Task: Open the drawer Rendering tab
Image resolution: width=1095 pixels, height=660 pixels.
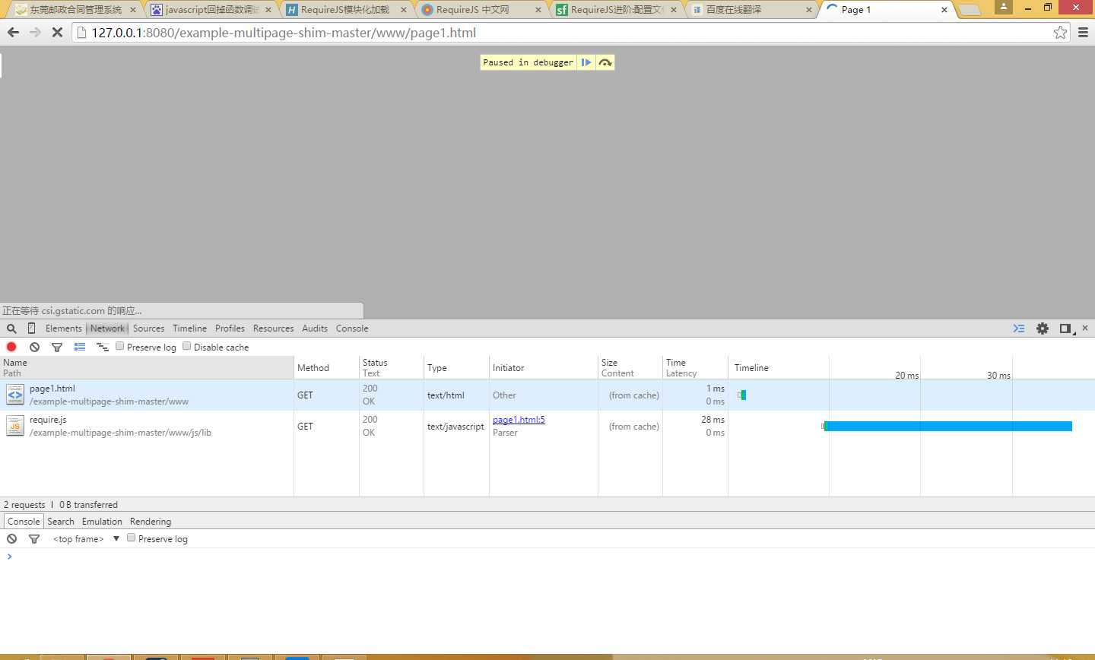Action: tap(151, 522)
